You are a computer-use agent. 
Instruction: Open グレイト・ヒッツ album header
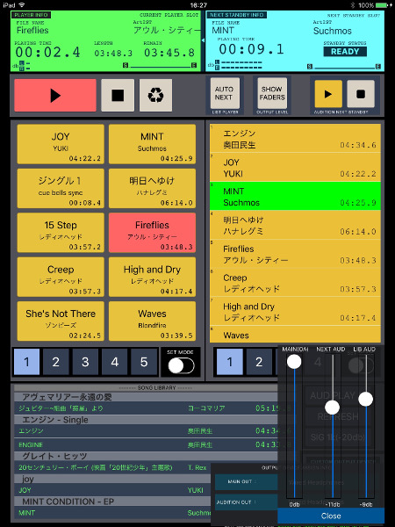tap(146, 456)
